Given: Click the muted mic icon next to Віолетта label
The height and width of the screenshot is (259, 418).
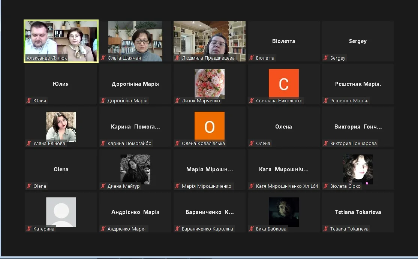Looking at the screenshot, I should (x=252, y=58).
